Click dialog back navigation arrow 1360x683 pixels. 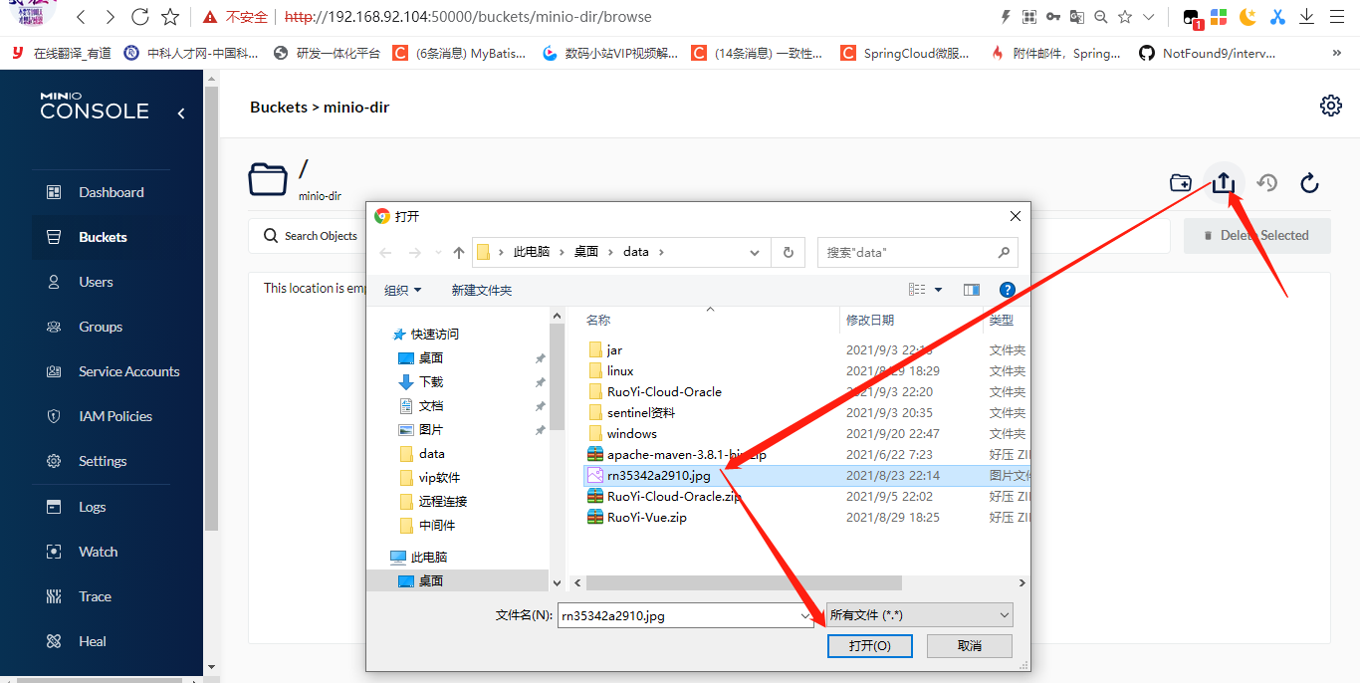[386, 252]
